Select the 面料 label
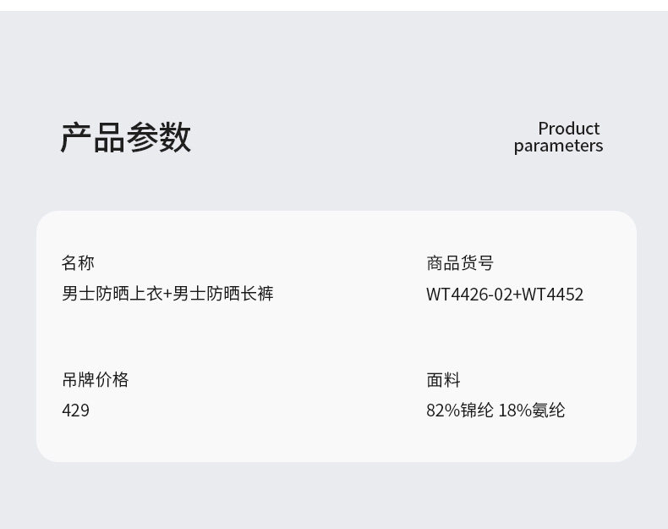This screenshot has width=668, height=529. point(443,379)
